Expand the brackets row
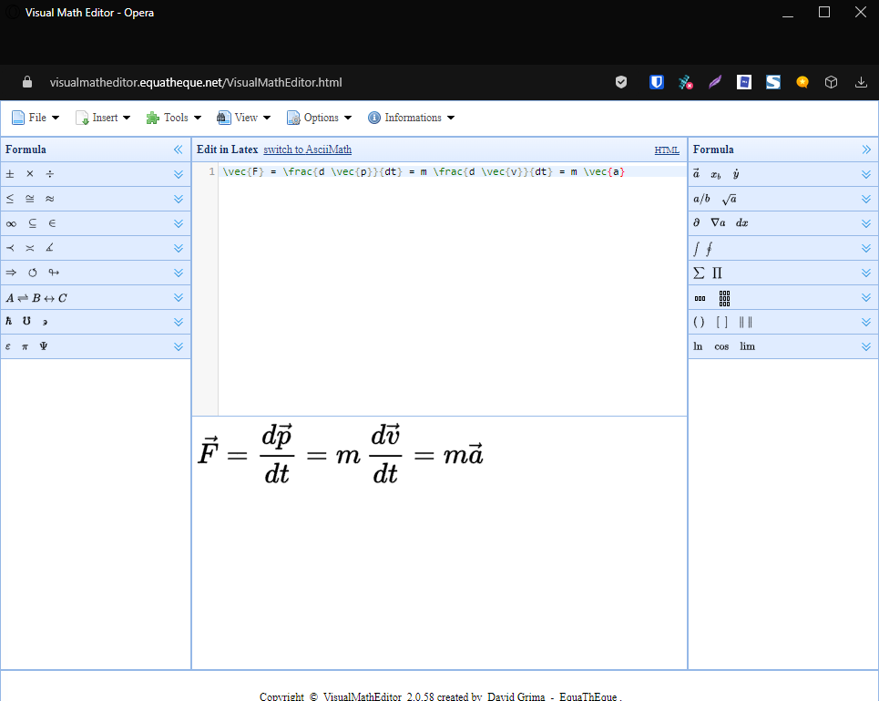 pos(866,322)
